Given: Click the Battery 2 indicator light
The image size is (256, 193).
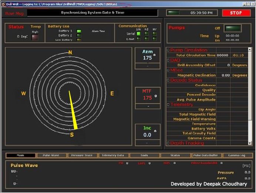Looking at the screenshot, I should 79,36.
